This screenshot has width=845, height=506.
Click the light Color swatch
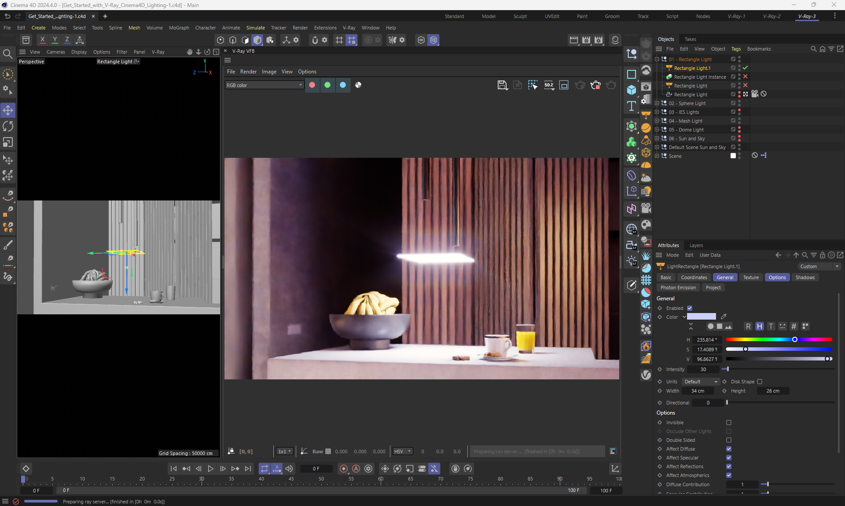(701, 317)
